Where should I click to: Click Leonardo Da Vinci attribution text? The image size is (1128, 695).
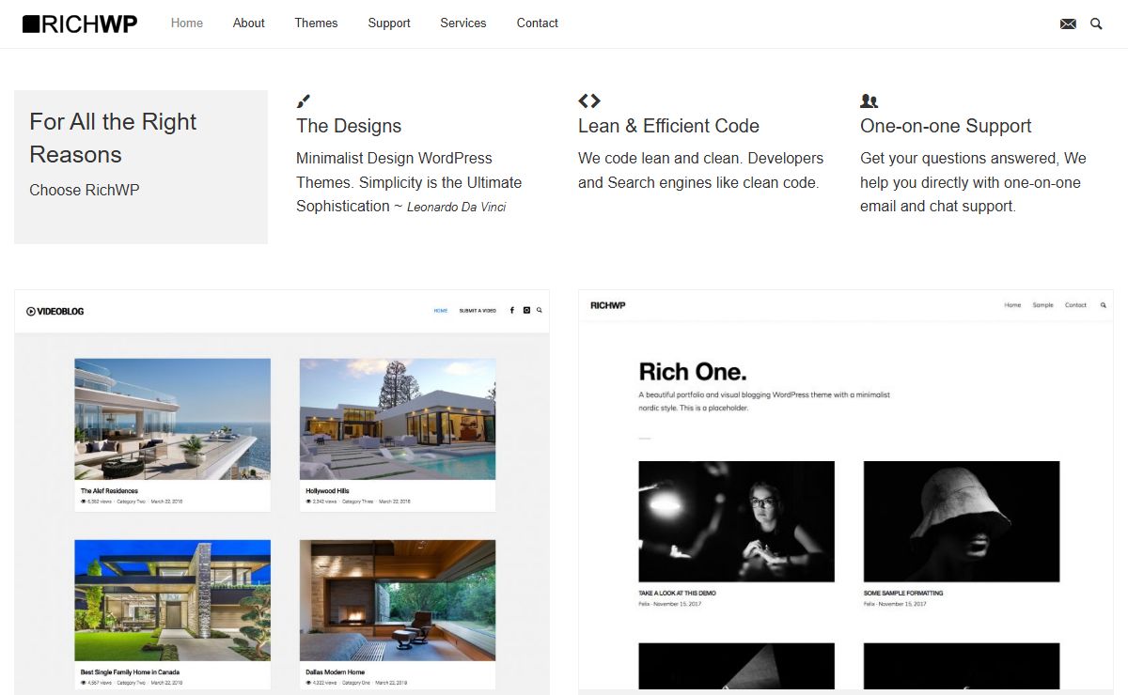(457, 207)
